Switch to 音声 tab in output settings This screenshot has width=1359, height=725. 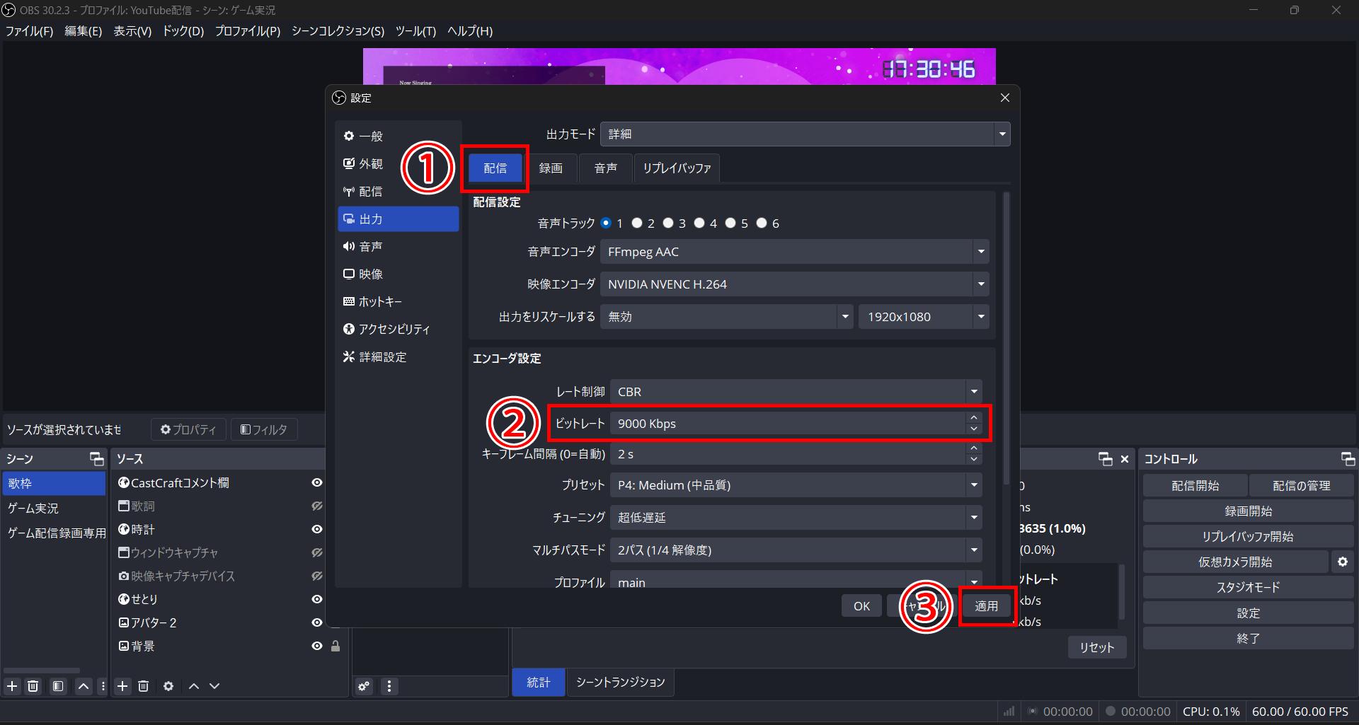pyautogui.click(x=605, y=168)
